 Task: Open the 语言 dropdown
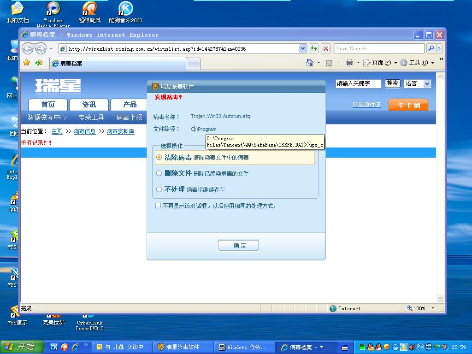(x=418, y=83)
